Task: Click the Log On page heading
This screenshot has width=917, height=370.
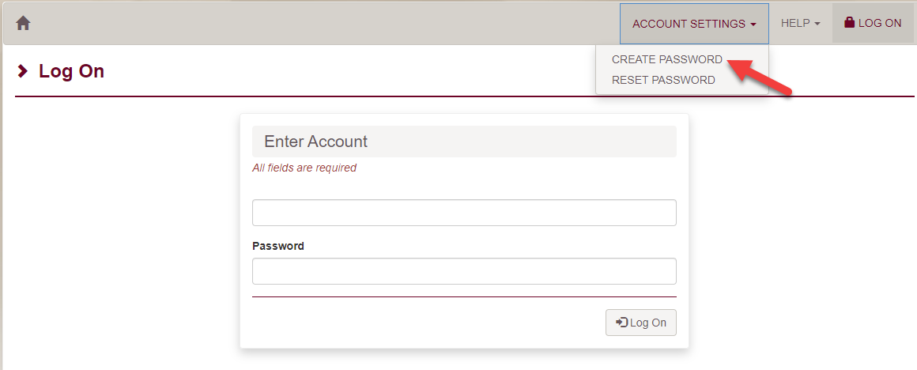Action: pyautogui.click(x=71, y=71)
